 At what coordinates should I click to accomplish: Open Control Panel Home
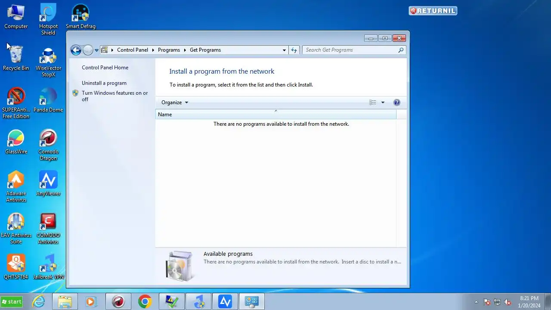click(105, 68)
